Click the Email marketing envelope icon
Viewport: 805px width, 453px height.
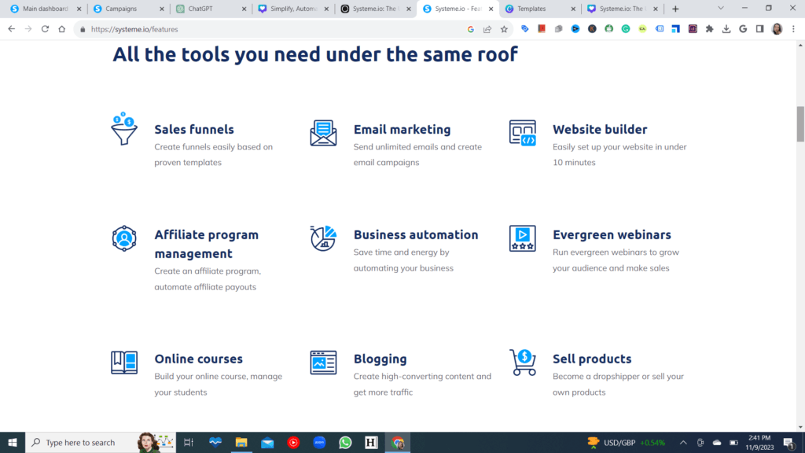click(323, 133)
